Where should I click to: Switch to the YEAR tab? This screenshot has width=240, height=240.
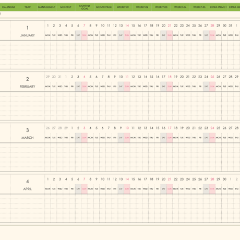tap(28, 7)
